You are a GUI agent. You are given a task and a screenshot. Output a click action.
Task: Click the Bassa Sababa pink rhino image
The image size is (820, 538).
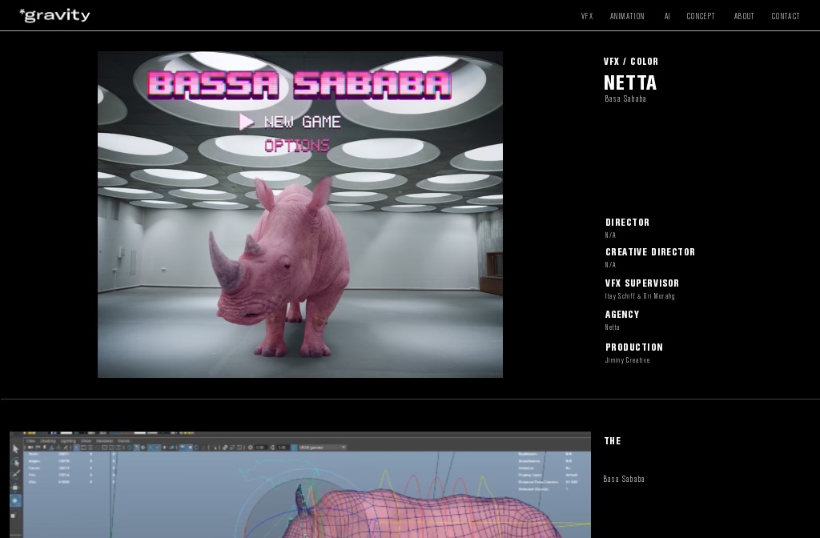pos(300,215)
